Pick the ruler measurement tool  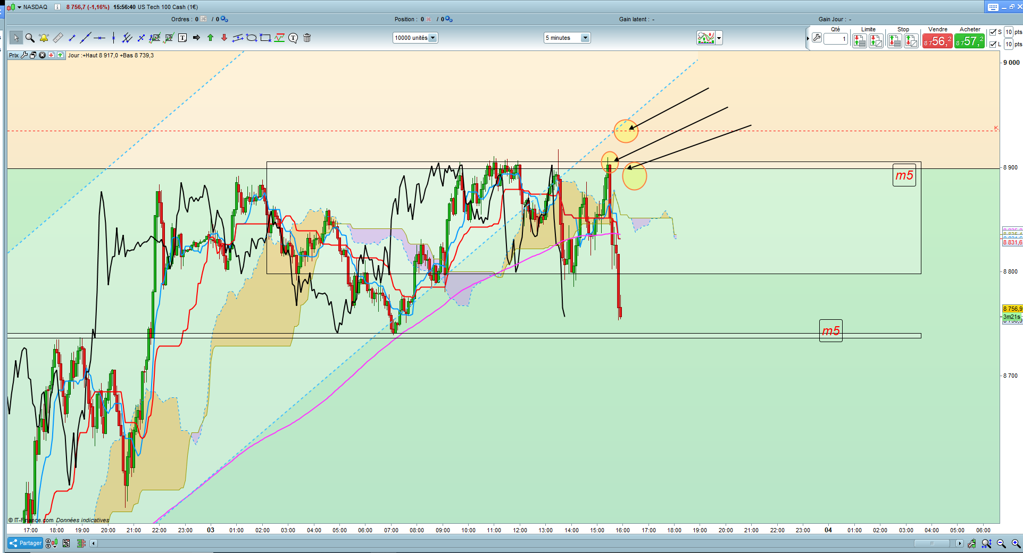(x=58, y=38)
